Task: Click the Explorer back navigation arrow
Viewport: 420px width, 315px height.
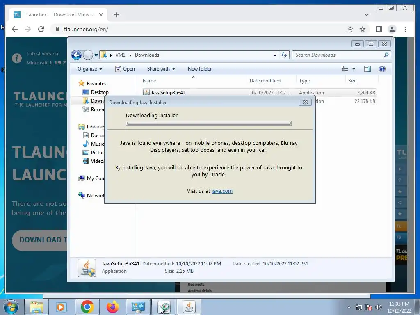Action: 76,55
